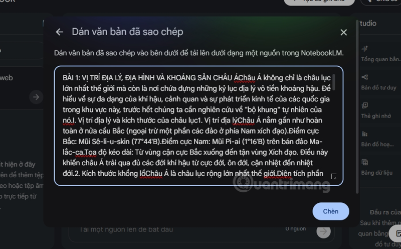Click the Studio panel heading
The width and height of the screenshot is (401, 249).
click(368, 23)
